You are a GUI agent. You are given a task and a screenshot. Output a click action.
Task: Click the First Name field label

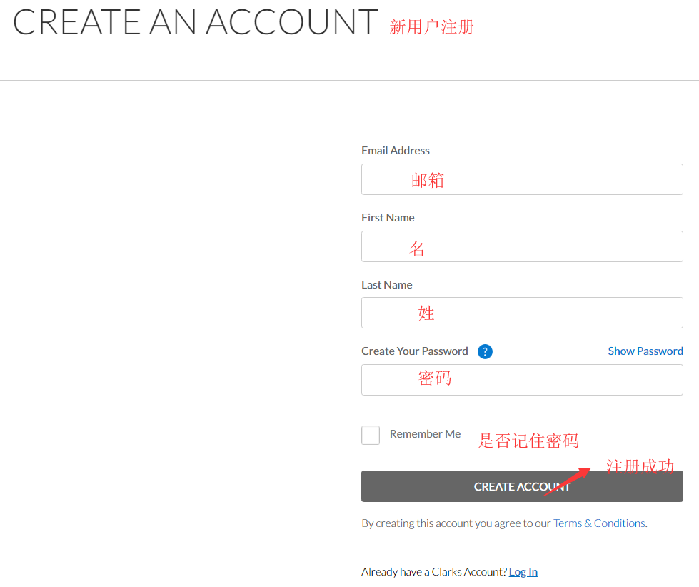click(x=388, y=218)
